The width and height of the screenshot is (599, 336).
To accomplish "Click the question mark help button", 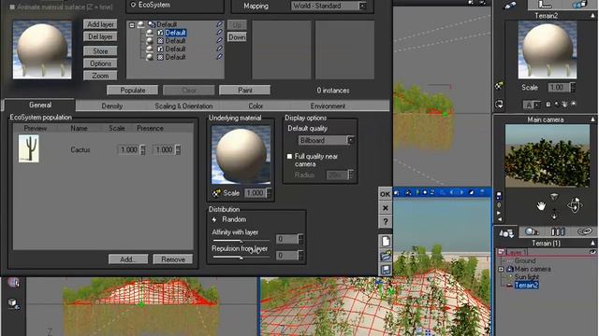I will tap(385, 222).
